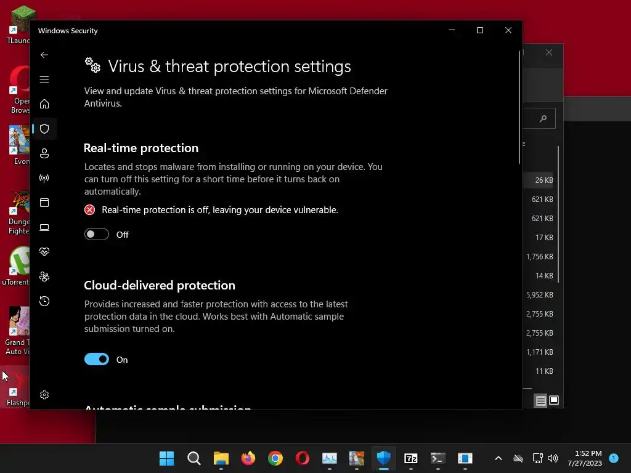Viewport: 631px width, 473px height.
Task: Show hidden system tray icons chevron
Action: point(498,458)
